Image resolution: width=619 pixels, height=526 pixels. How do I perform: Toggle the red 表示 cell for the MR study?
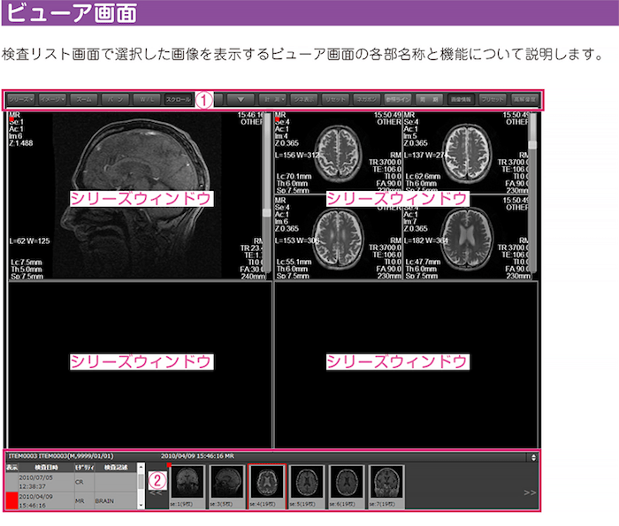click(11, 500)
